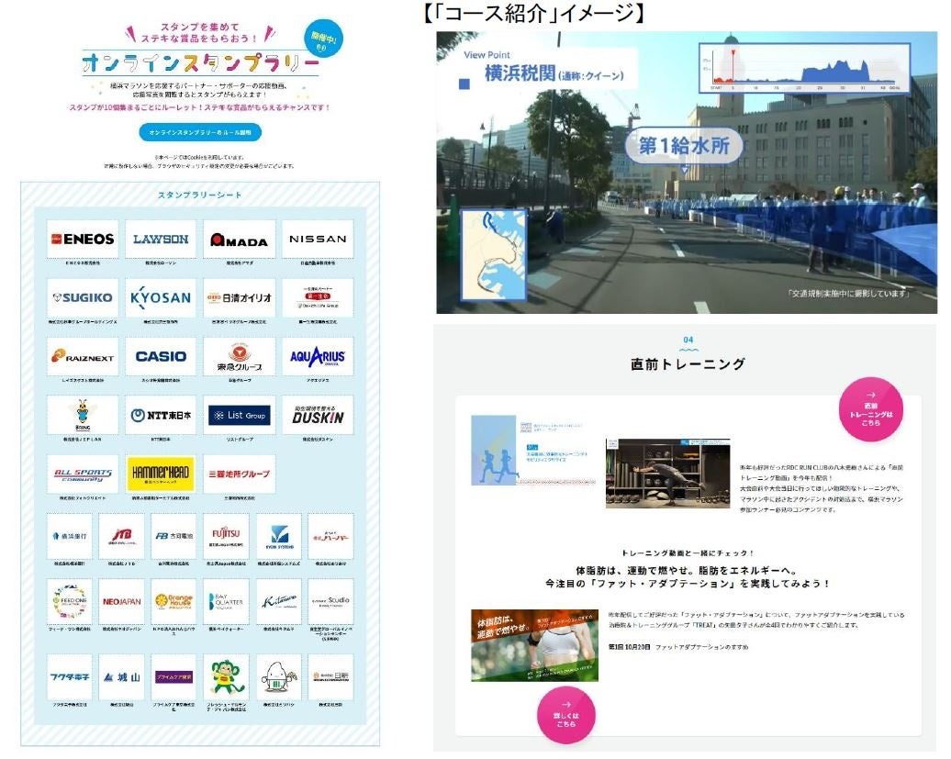Click 第1回 10月20日 ファットアダプテーション entry

678,647
